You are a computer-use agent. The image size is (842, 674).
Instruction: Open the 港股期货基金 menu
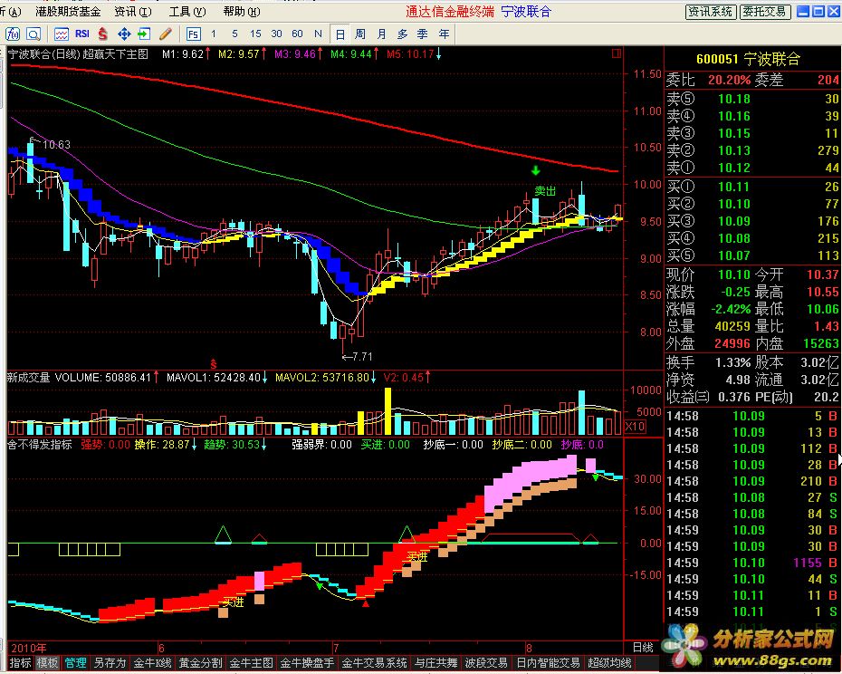68,11
